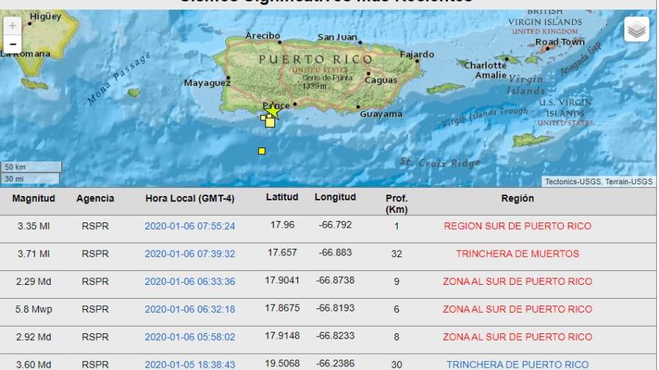This screenshot has height=370, width=659.
Task: Click the Longitud column header
Action: click(335, 197)
